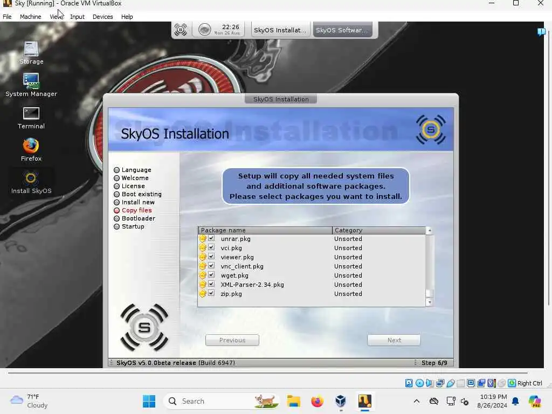
Task: Open File Explorer from the Windows taskbar
Action: click(x=293, y=401)
